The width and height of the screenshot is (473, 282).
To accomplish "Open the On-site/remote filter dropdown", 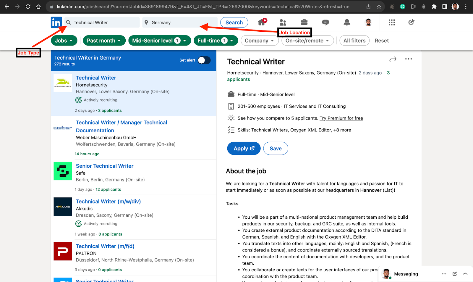I will 307,41.
